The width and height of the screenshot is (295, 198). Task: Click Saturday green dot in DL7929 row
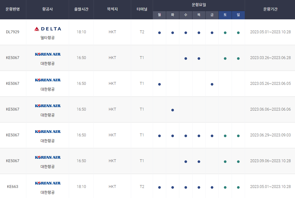point(225,33)
